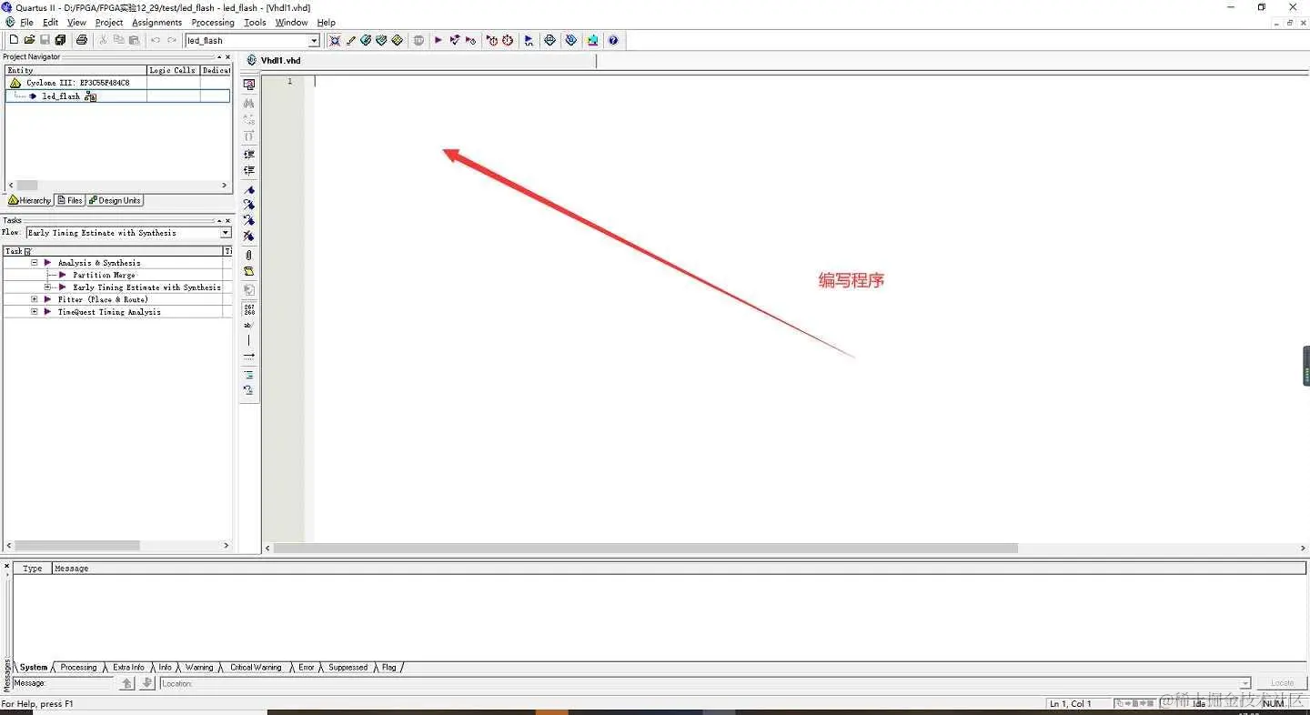Click the Assignment Editor toolbar icon
Screen dimensions: 1310x715
point(366,40)
